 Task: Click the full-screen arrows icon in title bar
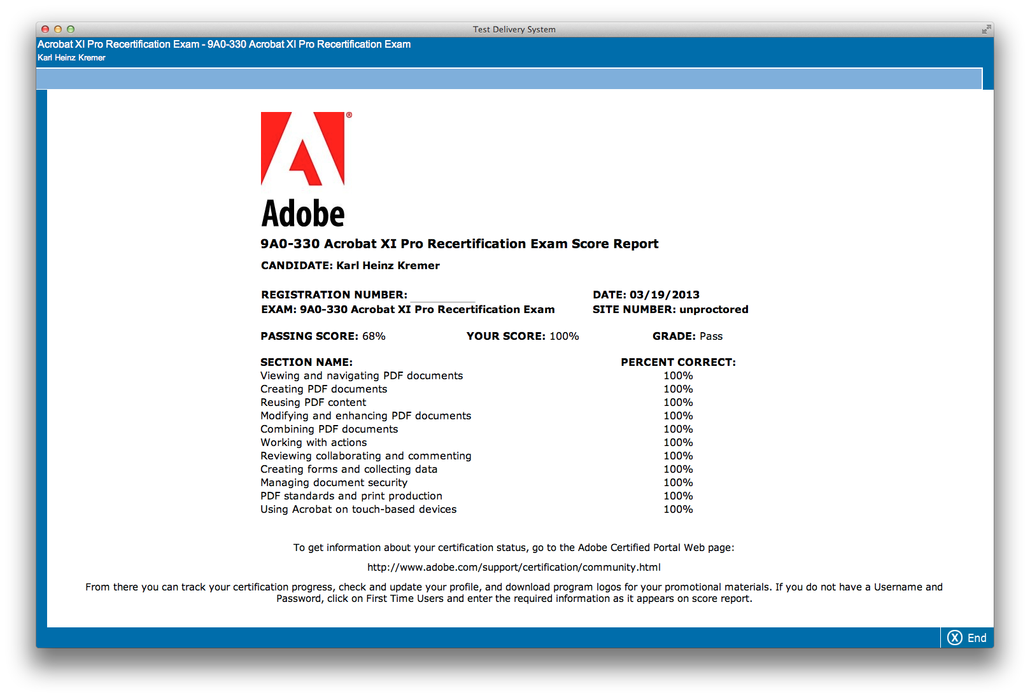click(986, 29)
